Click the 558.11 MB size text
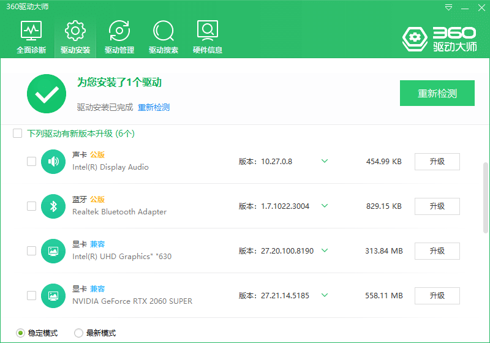Viewport: 490px width, 343px height. 384,295
